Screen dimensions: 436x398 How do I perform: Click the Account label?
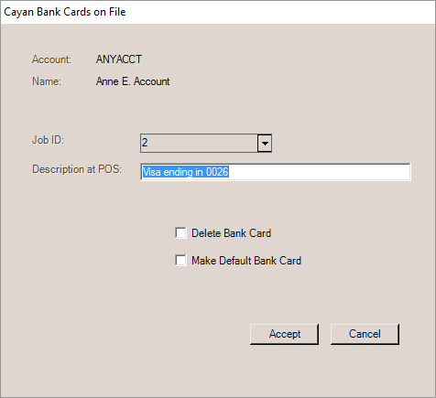(x=51, y=59)
